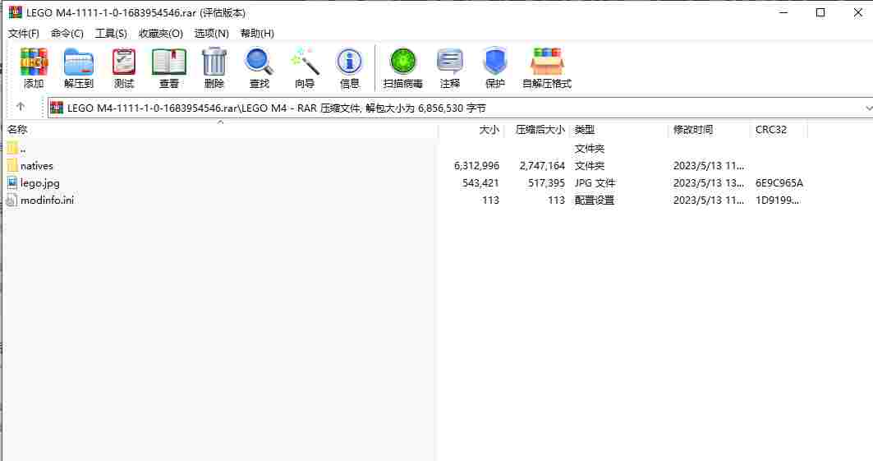Click the lego.jpg date "2023/5/13 13..."

708,183
